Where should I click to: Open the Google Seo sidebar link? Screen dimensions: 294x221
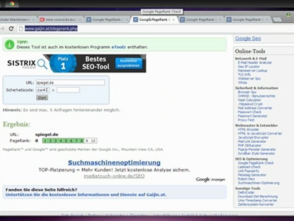pyautogui.click(x=248, y=39)
